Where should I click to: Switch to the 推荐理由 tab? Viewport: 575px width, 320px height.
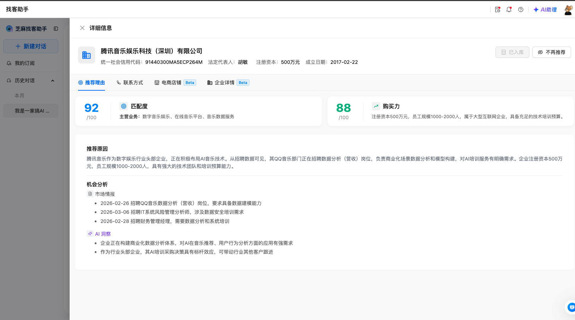(92, 83)
